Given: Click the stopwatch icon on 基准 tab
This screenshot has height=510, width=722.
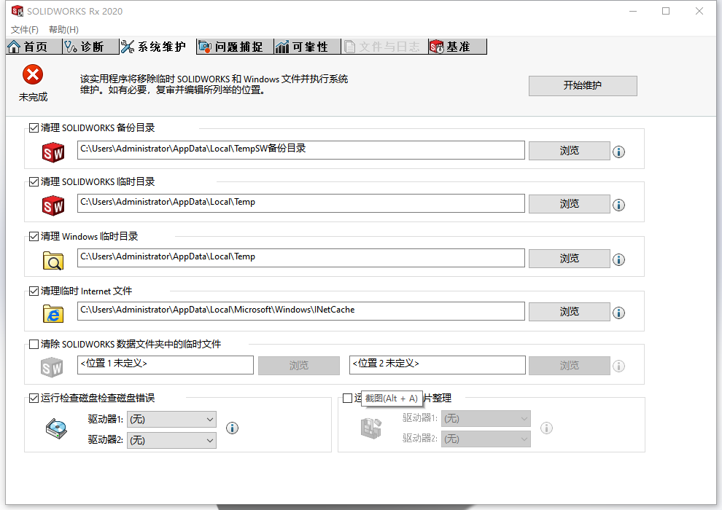Looking at the screenshot, I should tap(437, 47).
